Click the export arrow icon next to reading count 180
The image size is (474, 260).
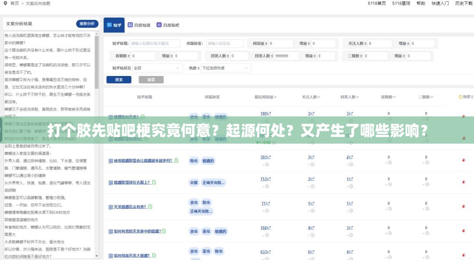pos(268,112)
